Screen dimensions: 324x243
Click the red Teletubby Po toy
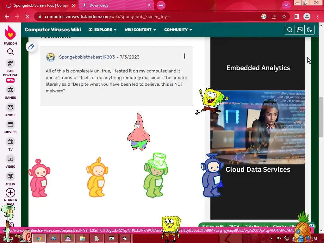tap(39, 178)
